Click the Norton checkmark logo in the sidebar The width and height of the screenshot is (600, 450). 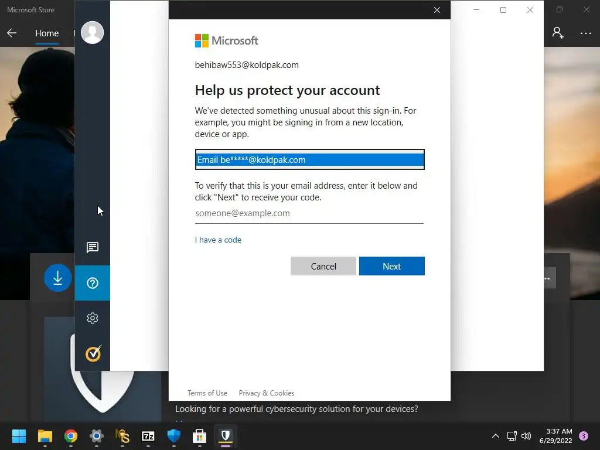[93, 353]
